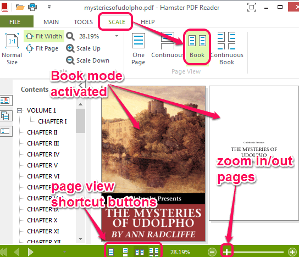Click the title page on right

coord(254,153)
